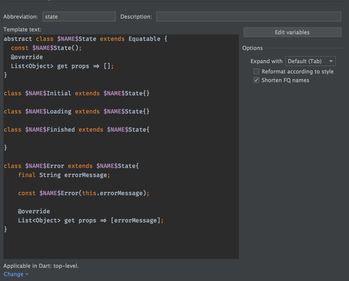Select Default (Tab) in the combo box
This screenshot has height=281, width=349.
click(x=306, y=61)
